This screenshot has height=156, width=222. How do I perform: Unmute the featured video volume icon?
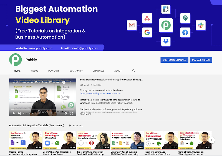(x=19, y=113)
